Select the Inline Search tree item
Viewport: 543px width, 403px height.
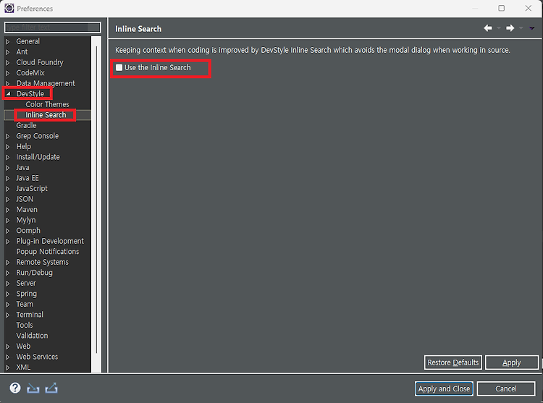pyautogui.click(x=46, y=115)
